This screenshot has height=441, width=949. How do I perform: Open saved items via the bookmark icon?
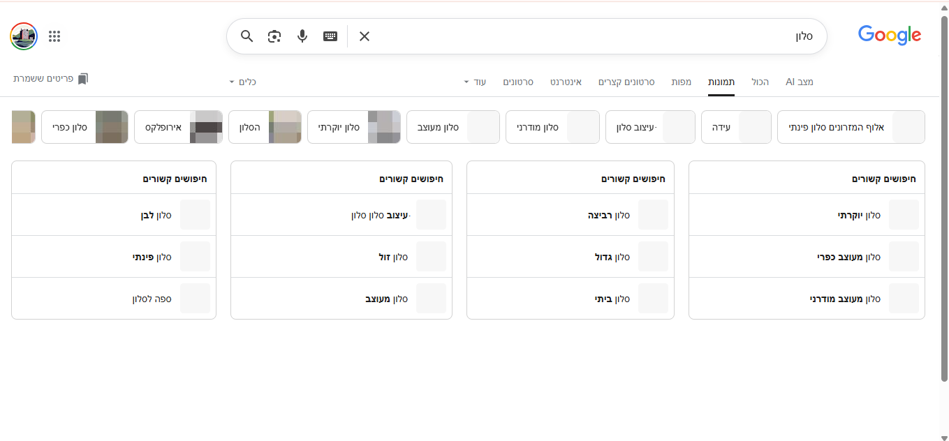[x=83, y=78]
